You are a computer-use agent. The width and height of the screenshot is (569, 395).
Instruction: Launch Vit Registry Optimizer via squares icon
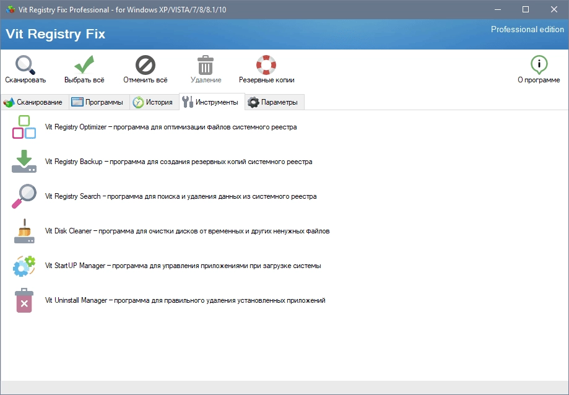point(24,127)
